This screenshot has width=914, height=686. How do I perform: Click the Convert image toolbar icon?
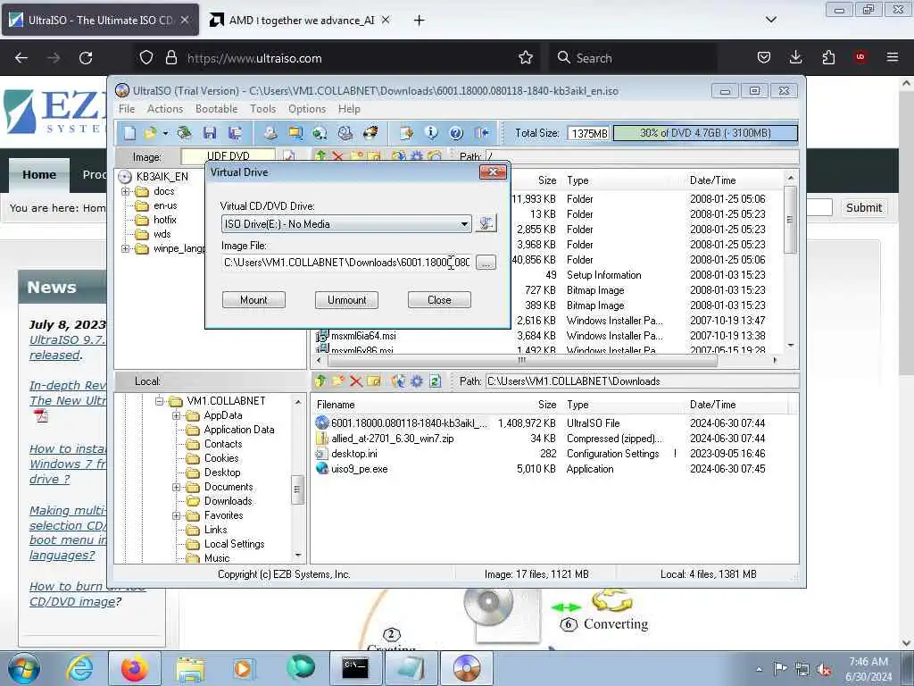point(320,134)
